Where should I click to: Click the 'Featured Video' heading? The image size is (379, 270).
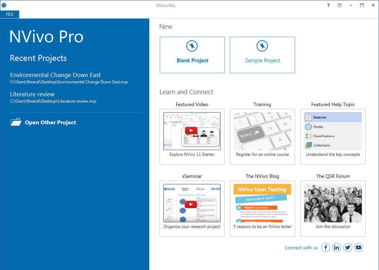[x=192, y=105]
